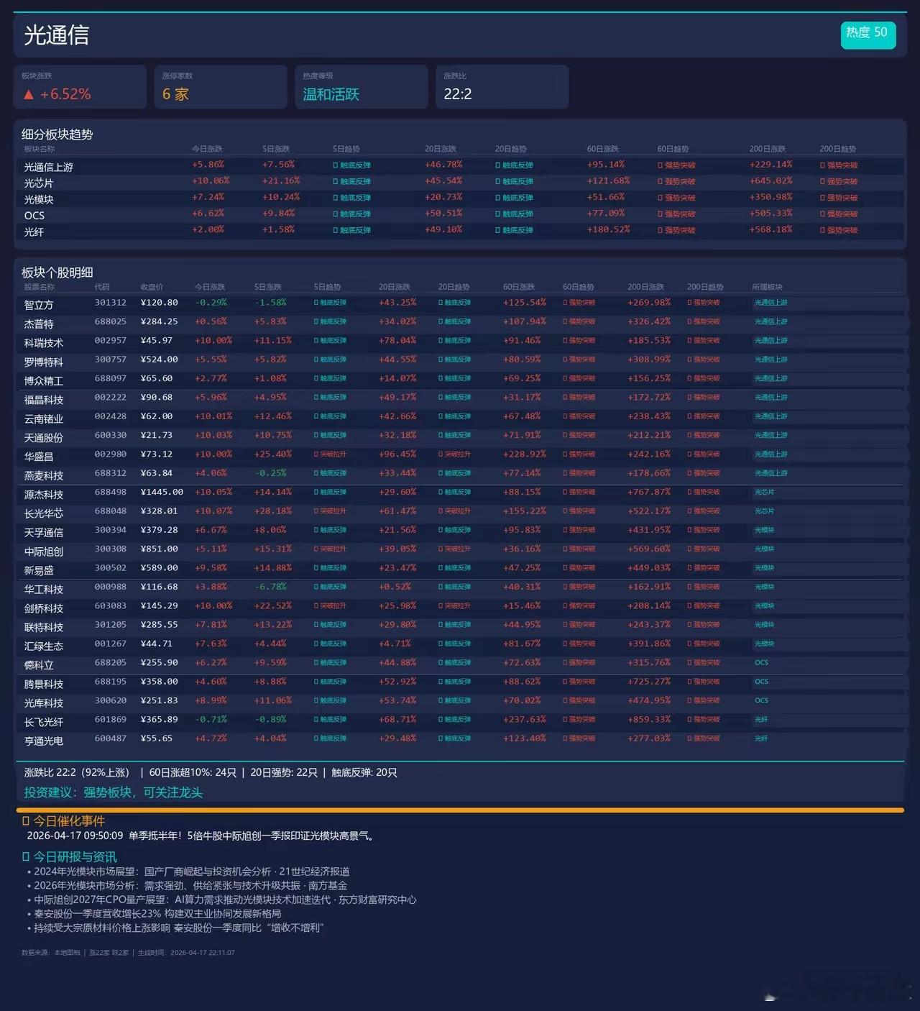Sort table by 今日涨跌 column header
920x1011 pixels.
coord(210,286)
